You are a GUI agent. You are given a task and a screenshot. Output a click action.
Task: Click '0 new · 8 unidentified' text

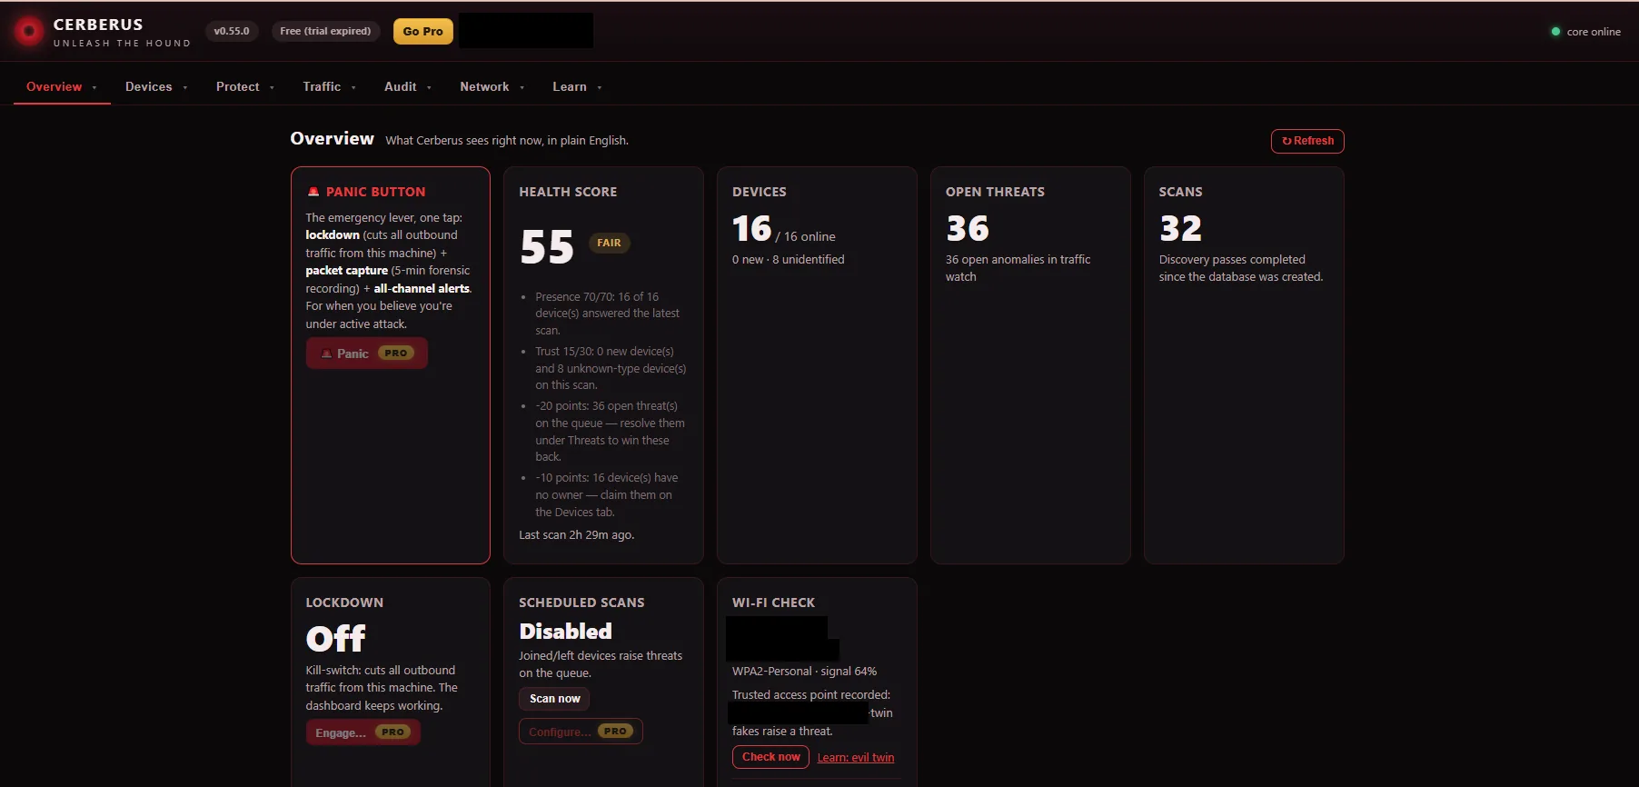(x=789, y=260)
